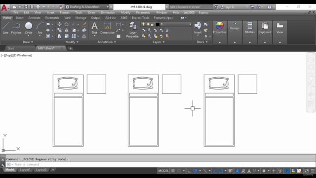The height and width of the screenshot is (178, 316).
Task: Close the MR1-Block drawing tab
Action: 62,48
